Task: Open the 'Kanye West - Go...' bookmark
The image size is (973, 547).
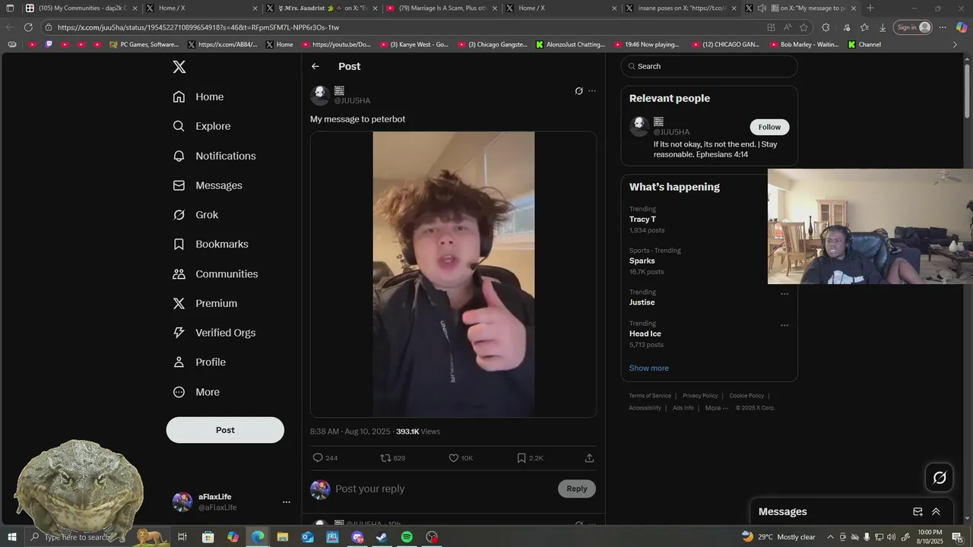Action: (414, 44)
